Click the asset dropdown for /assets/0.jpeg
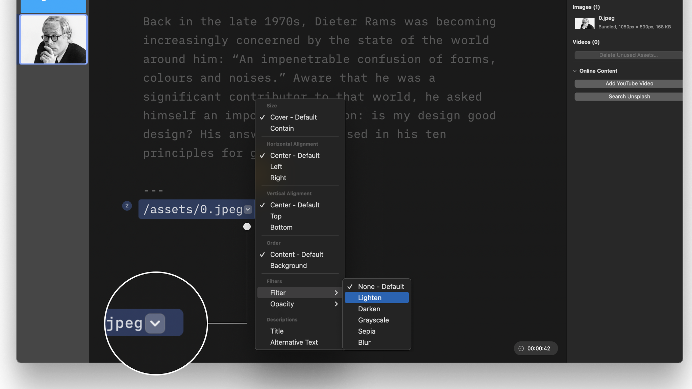692x389 pixels. [x=249, y=208]
